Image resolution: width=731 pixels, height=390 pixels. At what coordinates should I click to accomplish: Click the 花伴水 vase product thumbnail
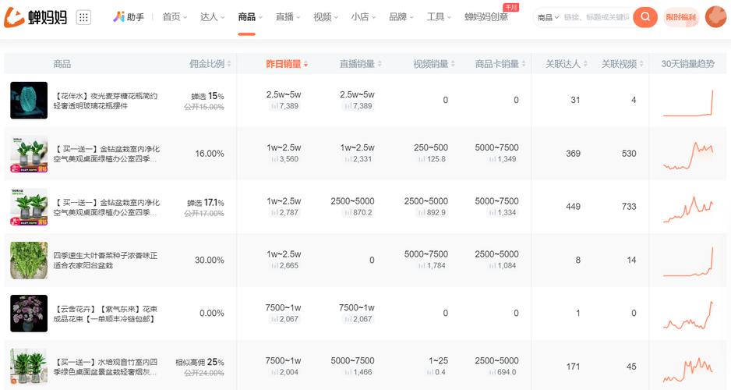(x=29, y=101)
